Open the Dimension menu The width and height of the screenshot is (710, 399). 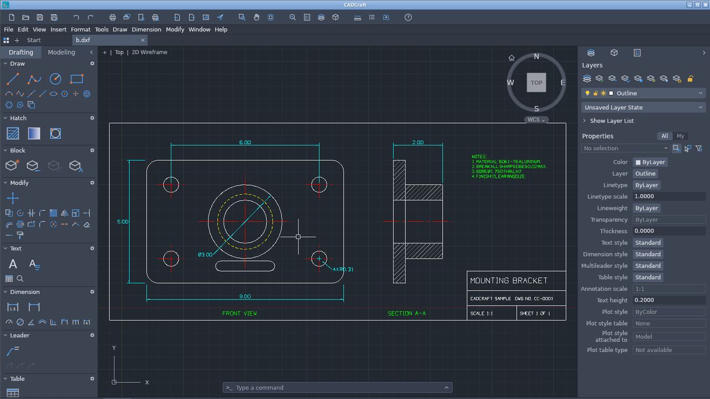[x=146, y=29]
